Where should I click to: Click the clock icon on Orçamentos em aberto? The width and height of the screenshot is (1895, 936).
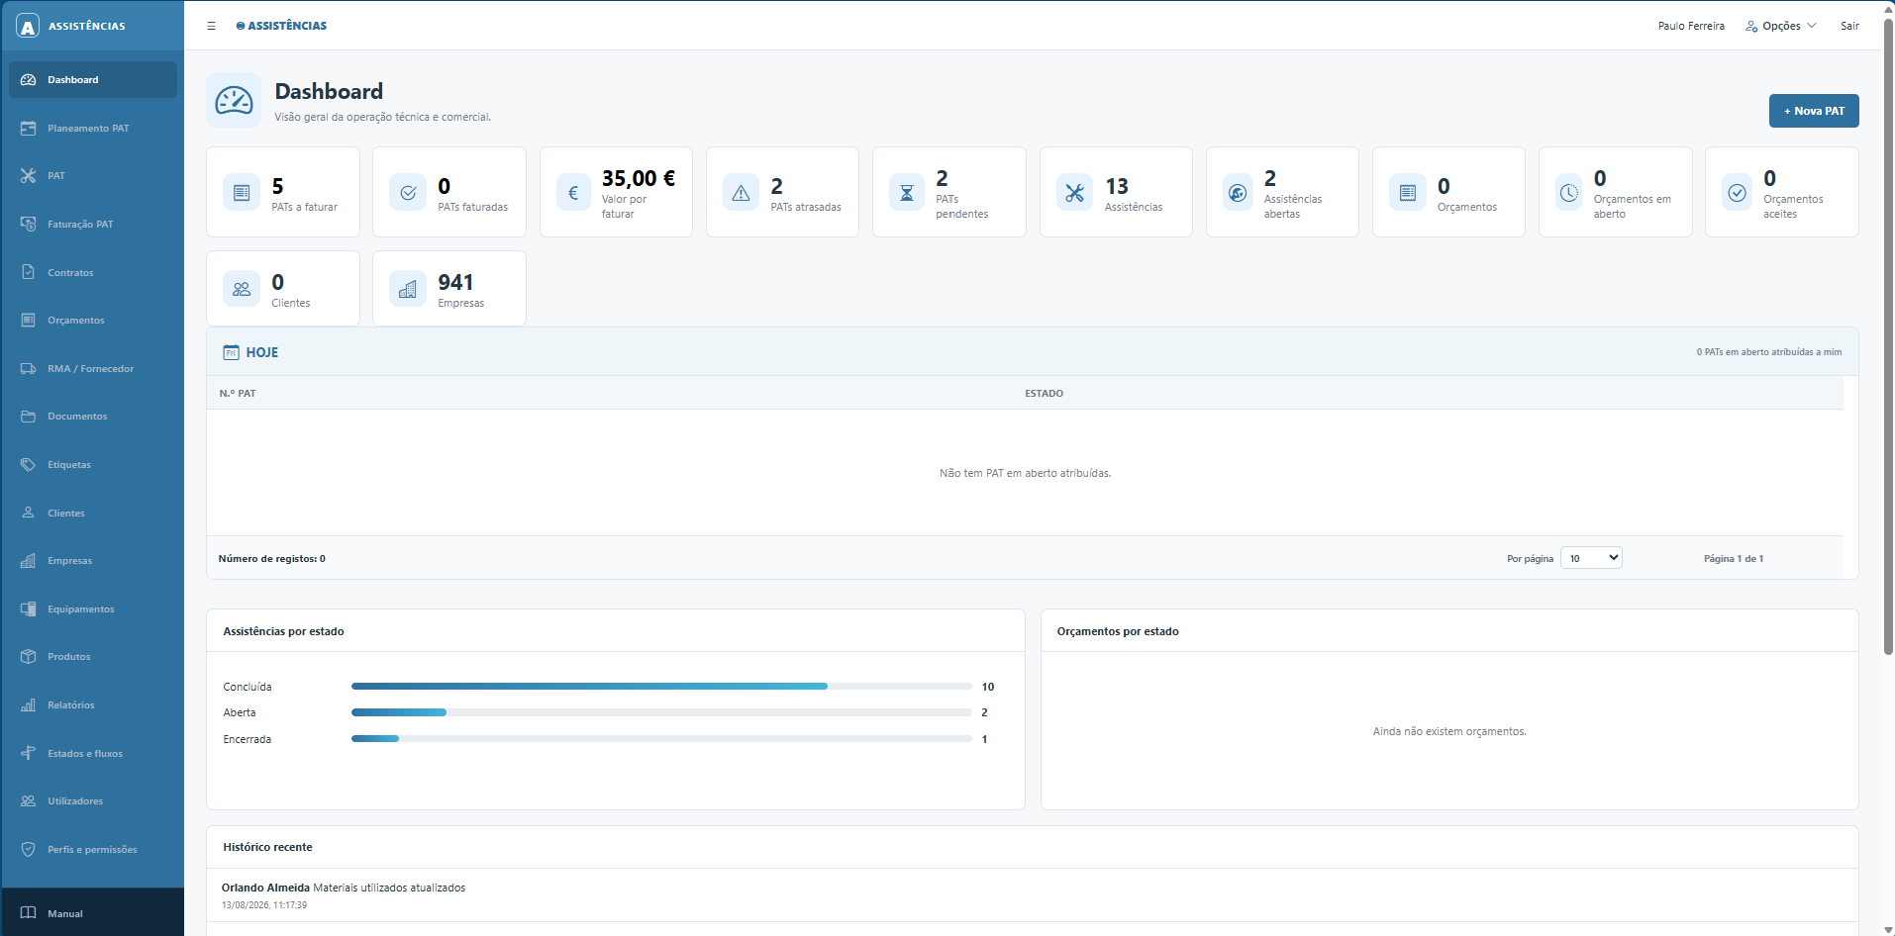(1569, 193)
